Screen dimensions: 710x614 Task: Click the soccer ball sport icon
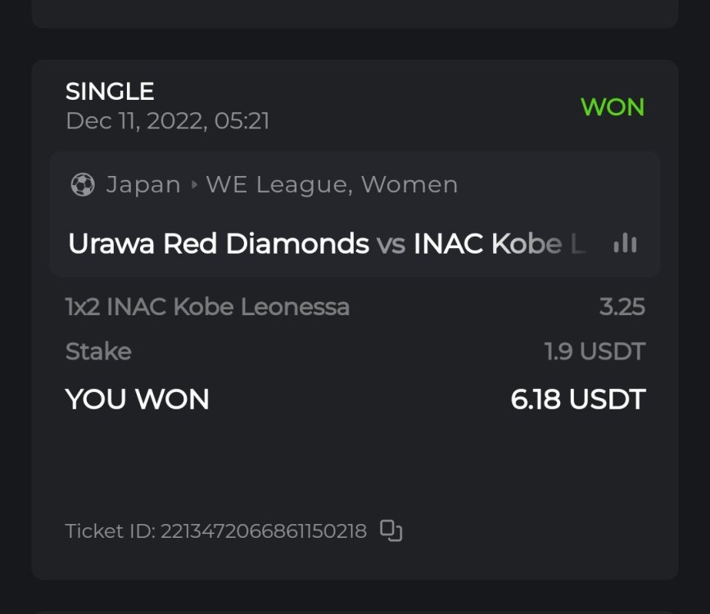(83, 185)
